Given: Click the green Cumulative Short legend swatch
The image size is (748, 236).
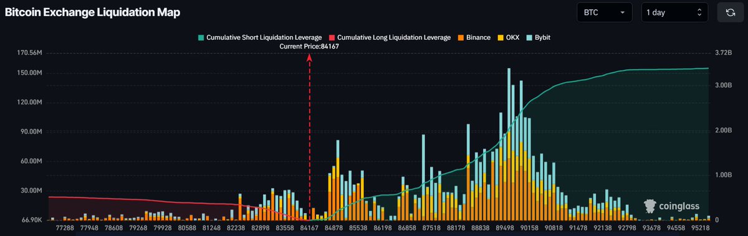Looking at the screenshot, I should click(201, 37).
